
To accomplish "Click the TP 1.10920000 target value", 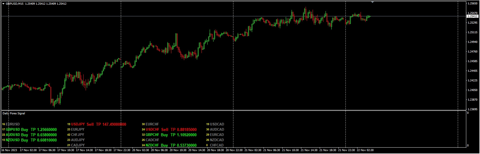I will click(184, 135).
